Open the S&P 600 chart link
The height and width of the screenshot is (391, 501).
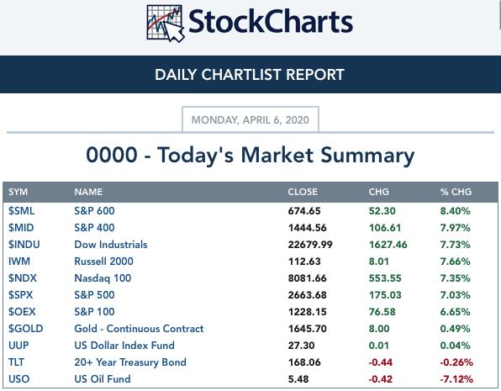(x=94, y=211)
